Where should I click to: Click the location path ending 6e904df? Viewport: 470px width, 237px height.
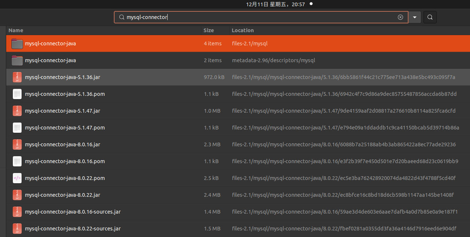click(x=344, y=229)
